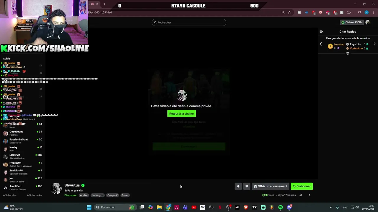Focus the Kick Rechercher search field

point(189,22)
